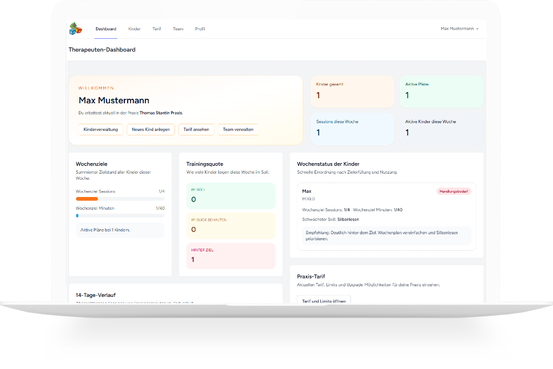Click the Handlungsbedarf badge for Max
Screen dimensions: 553x369
tap(454, 191)
